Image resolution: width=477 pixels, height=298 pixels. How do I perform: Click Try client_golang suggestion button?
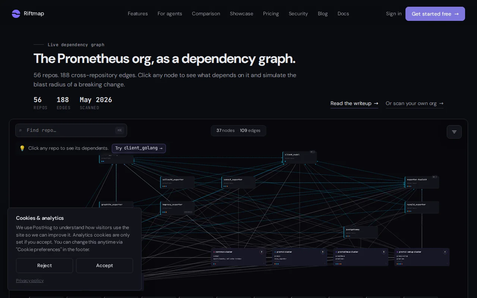139,148
